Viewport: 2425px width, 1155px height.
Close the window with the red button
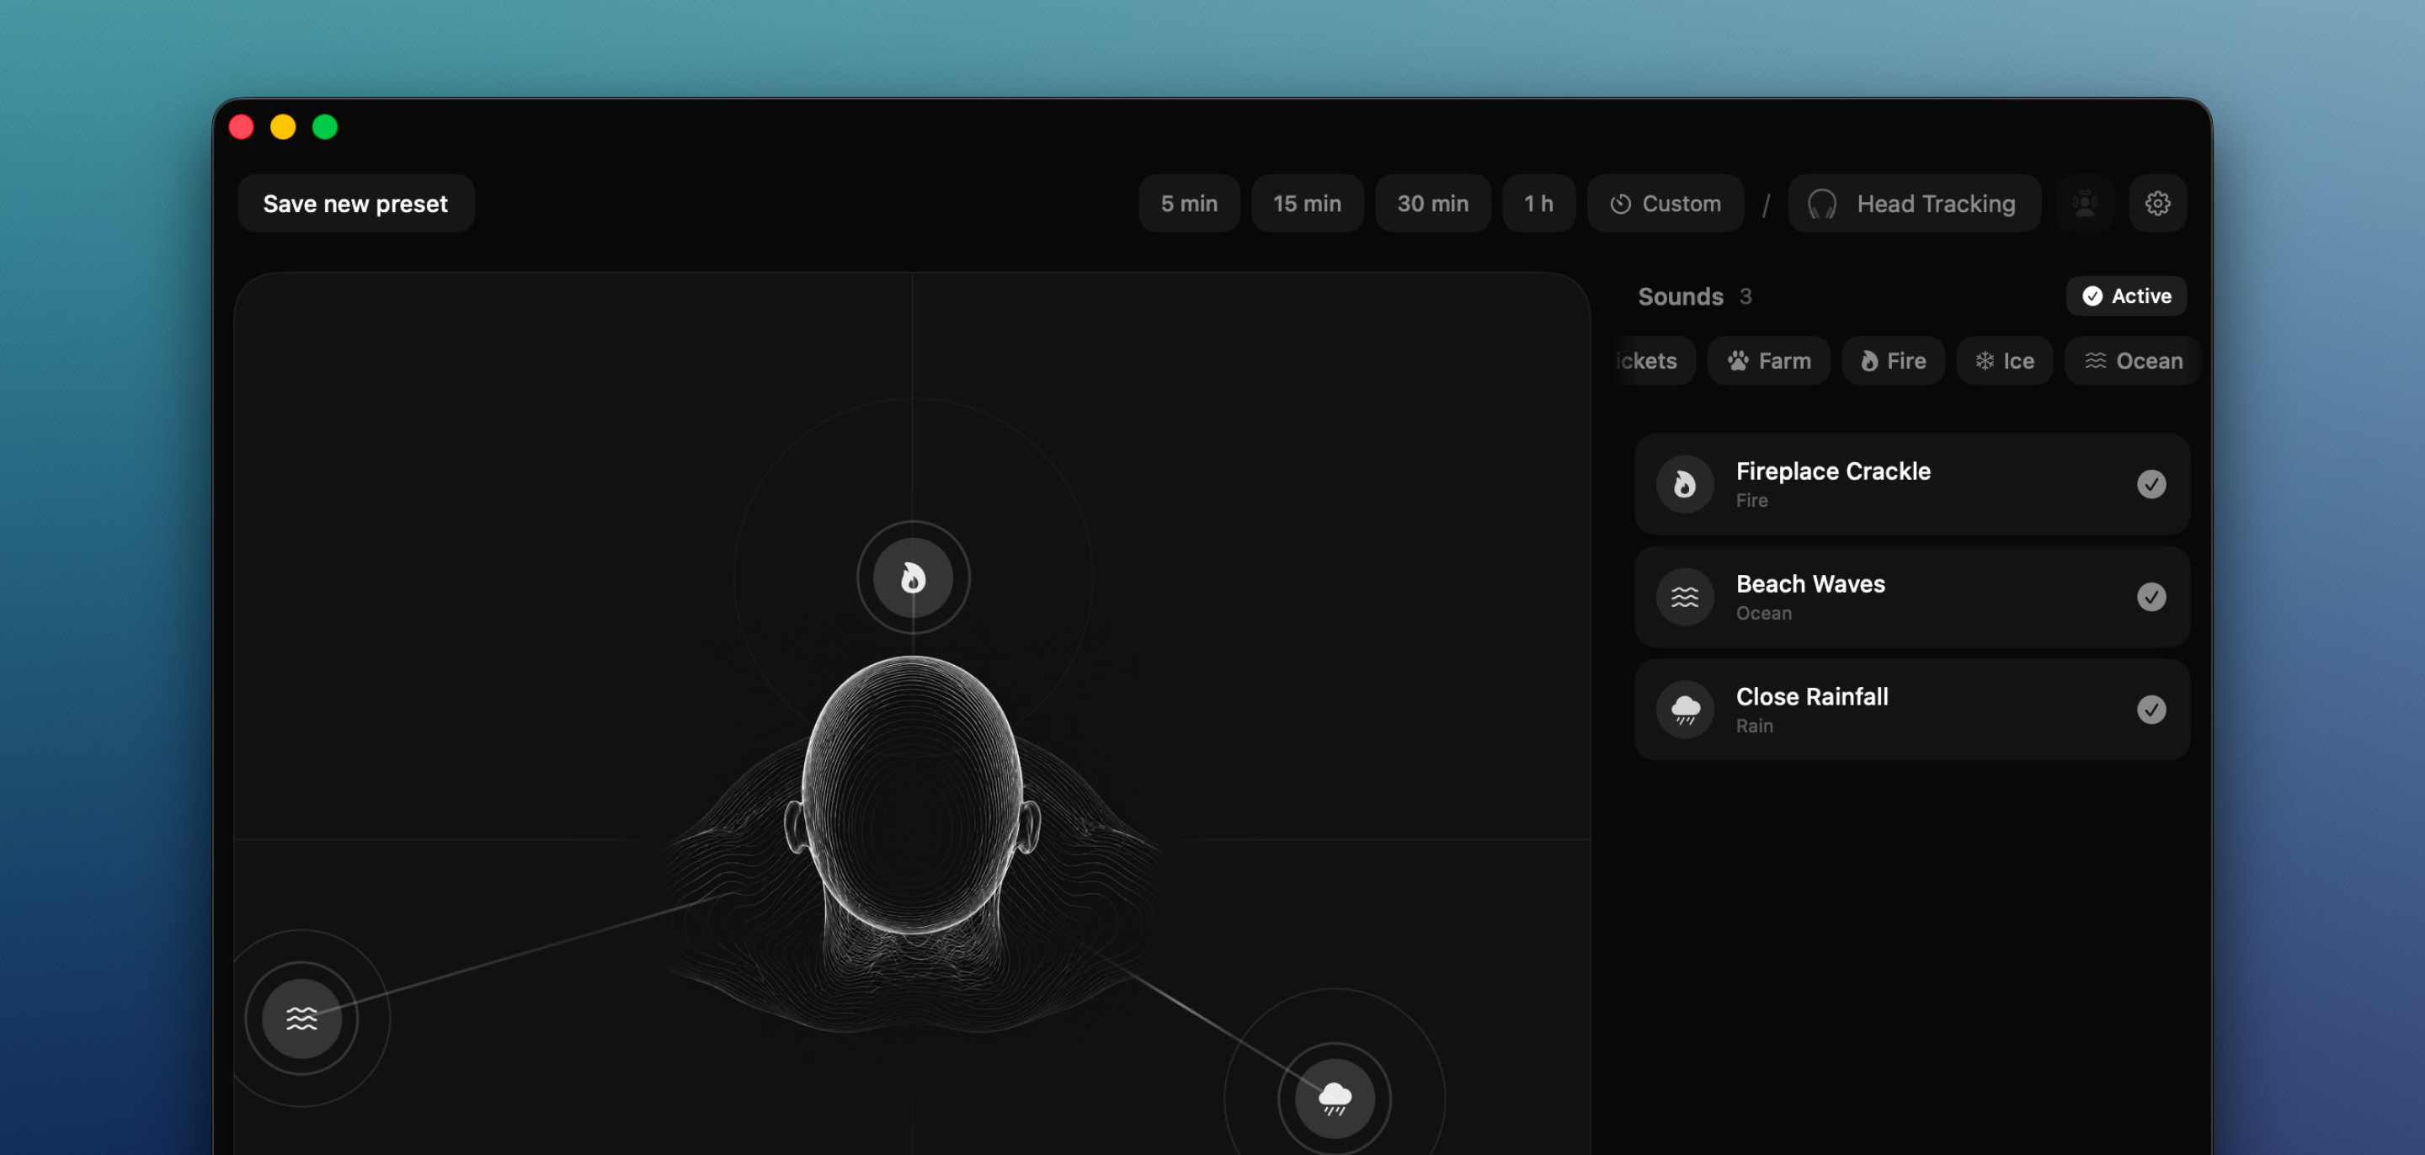tap(241, 127)
